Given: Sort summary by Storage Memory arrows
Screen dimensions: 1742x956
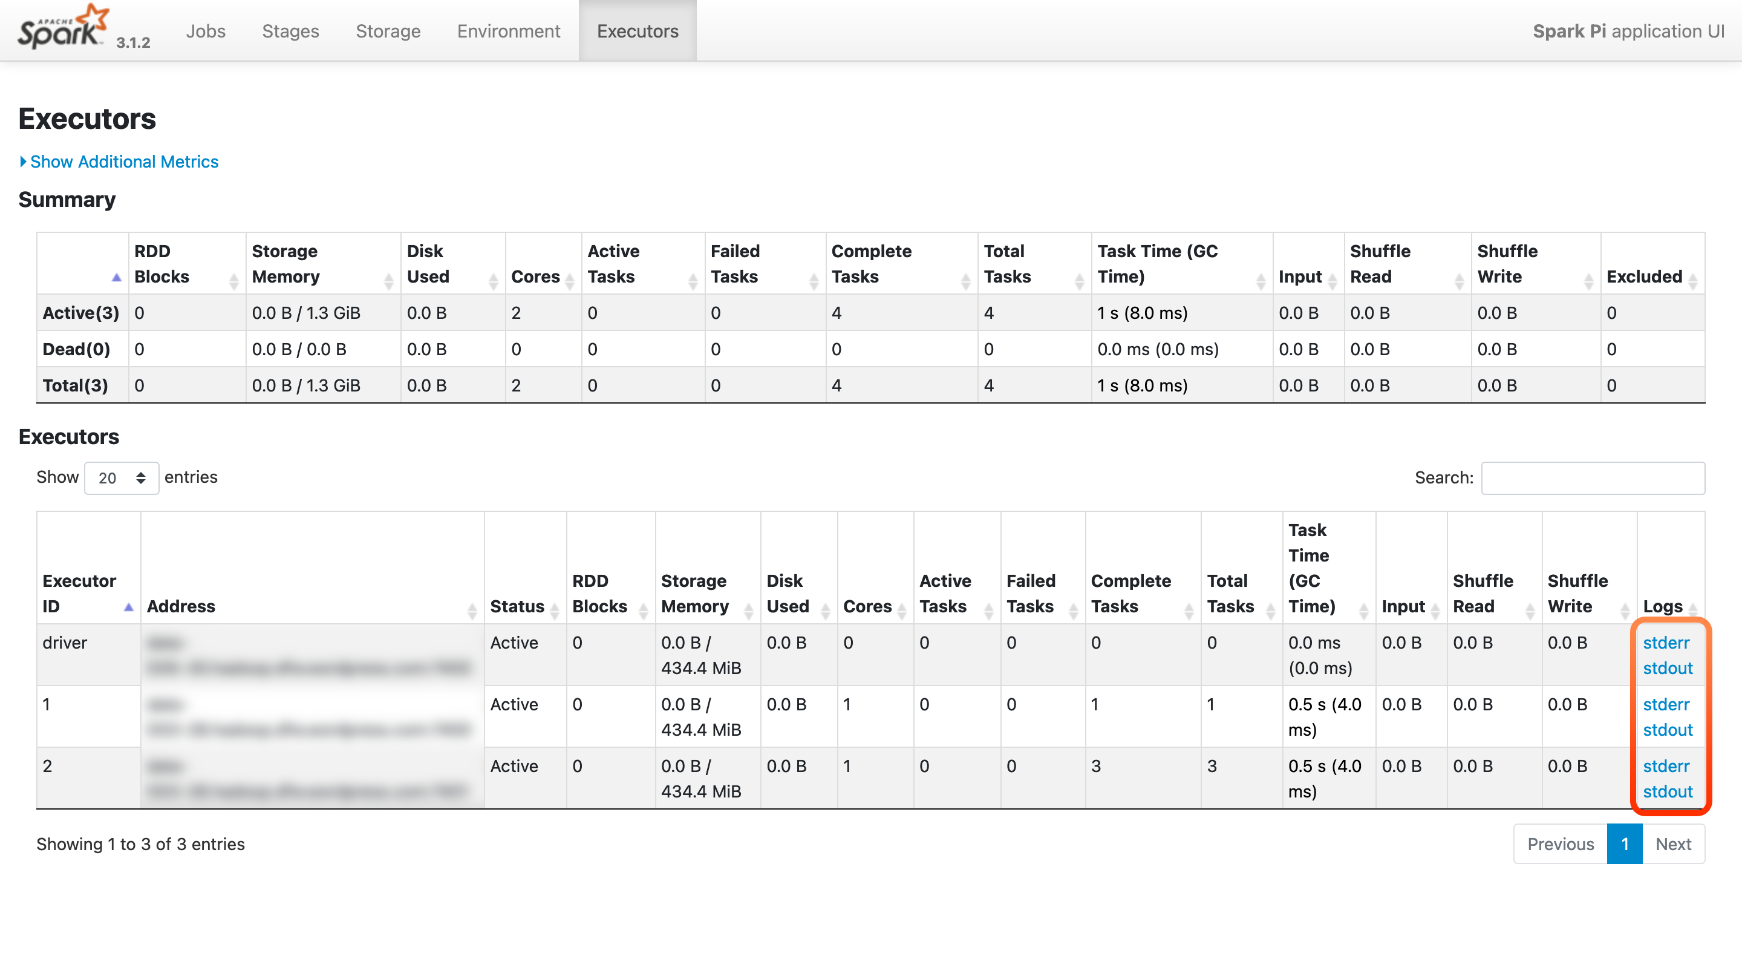Looking at the screenshot, I should pos(388,281).
